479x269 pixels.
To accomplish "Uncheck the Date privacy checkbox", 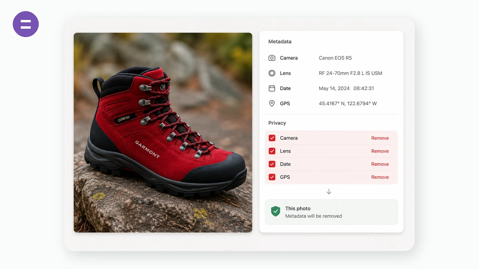I will click(x=272, y=164).
